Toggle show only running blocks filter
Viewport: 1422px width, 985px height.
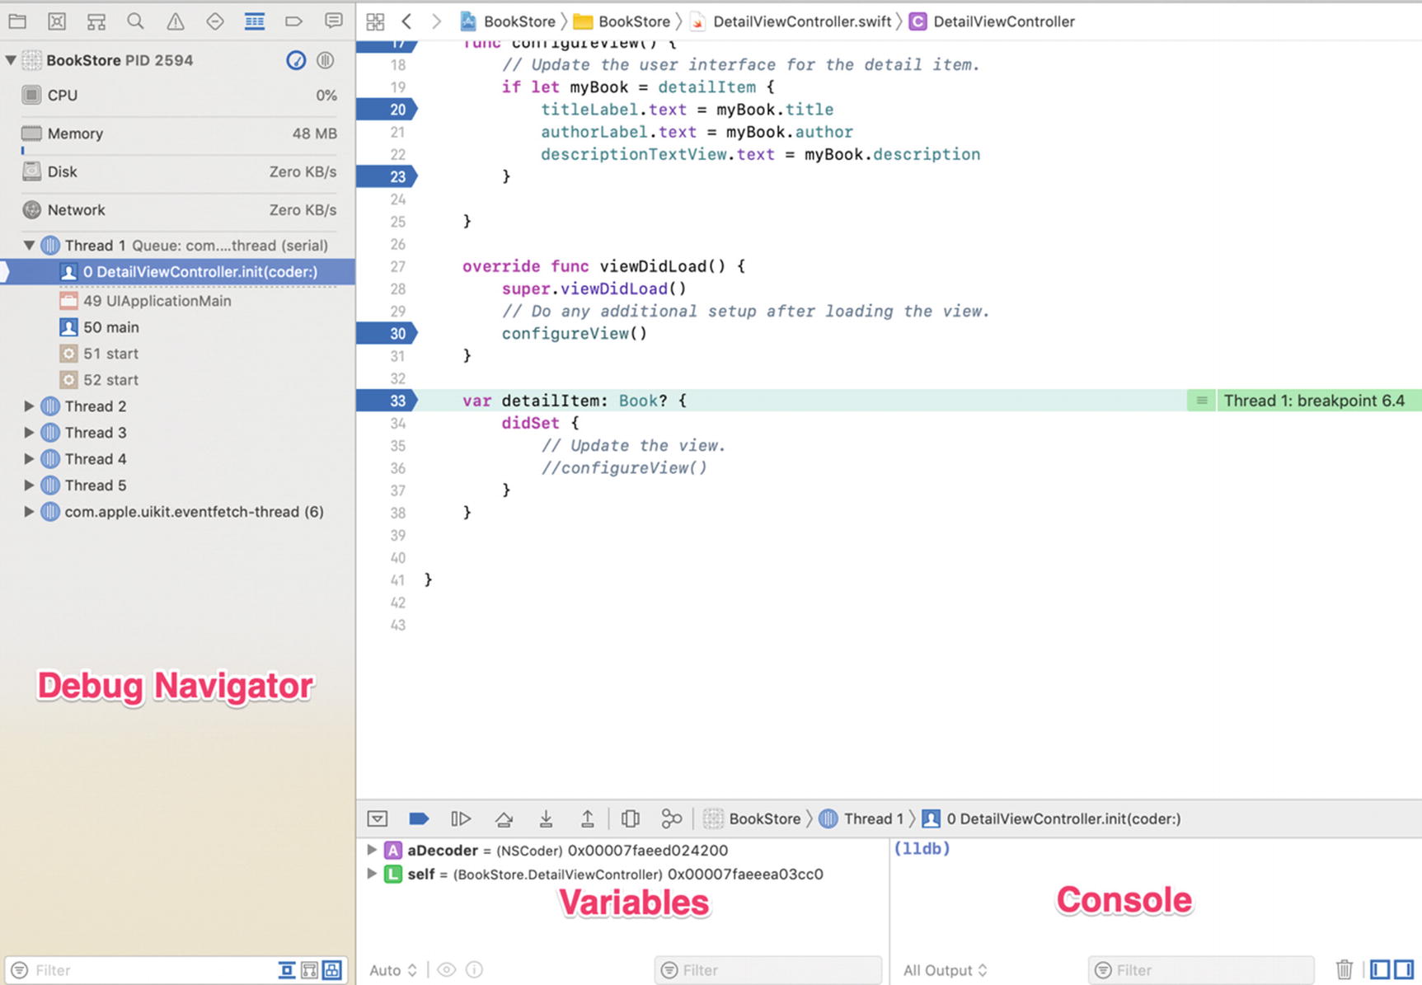tap(287, 970)
